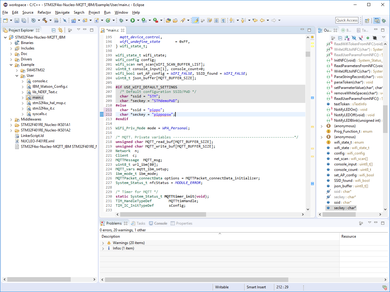The image size is (390, 292).
Task: Select console.c in the project tree
Action: pyautogui.click(x=40, y=81)
